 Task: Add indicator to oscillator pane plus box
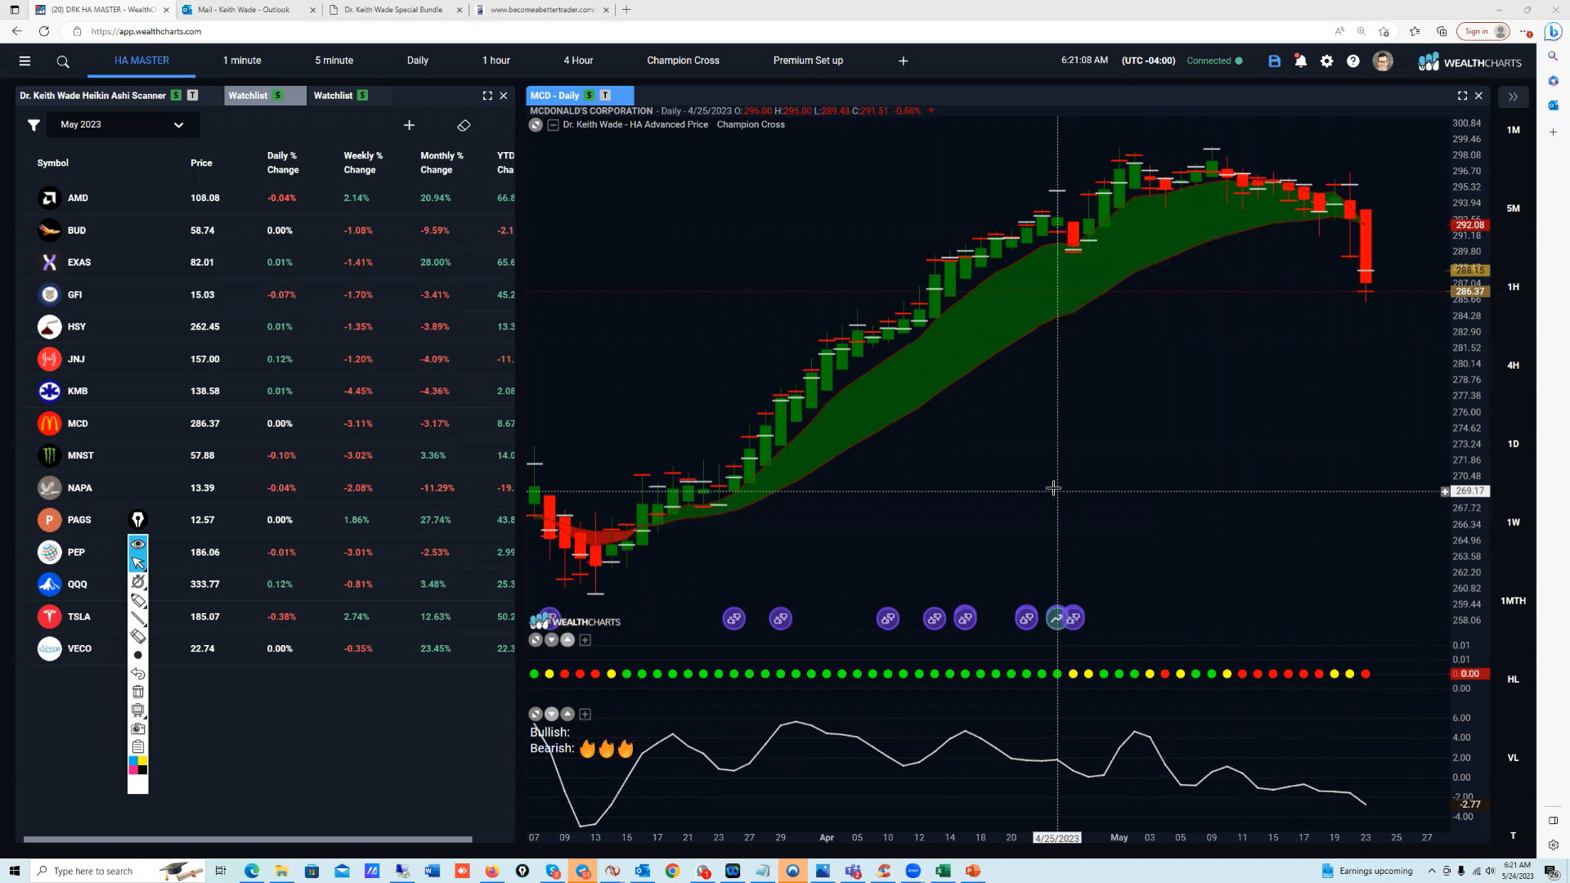click(x=585, y=714)
